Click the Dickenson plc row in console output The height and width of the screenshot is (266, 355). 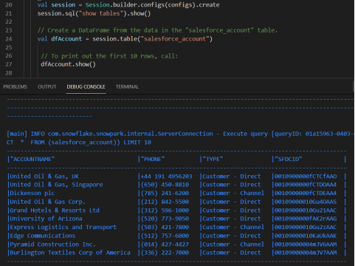[x=176, y=193]
